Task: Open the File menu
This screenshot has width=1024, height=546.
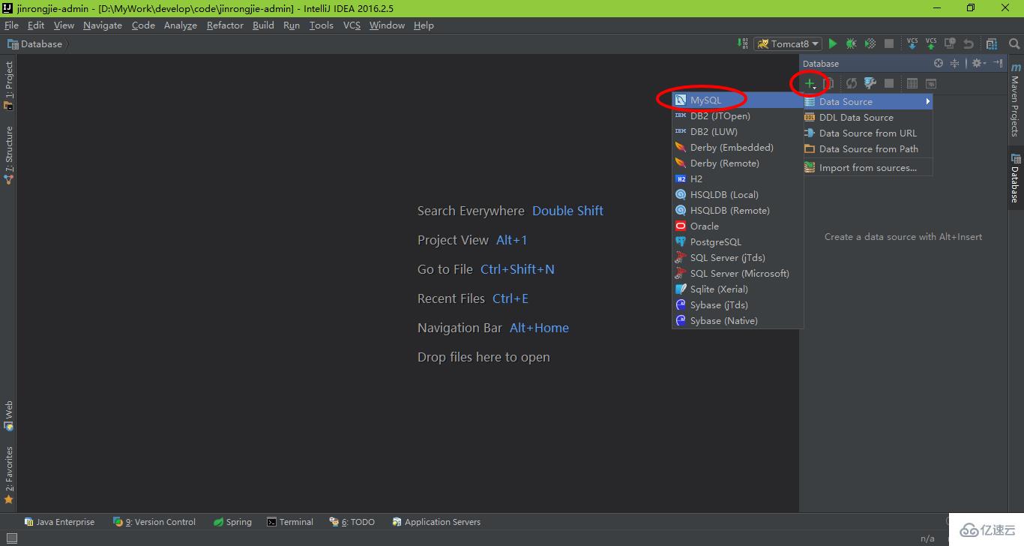Action: [x=11, y=25]
